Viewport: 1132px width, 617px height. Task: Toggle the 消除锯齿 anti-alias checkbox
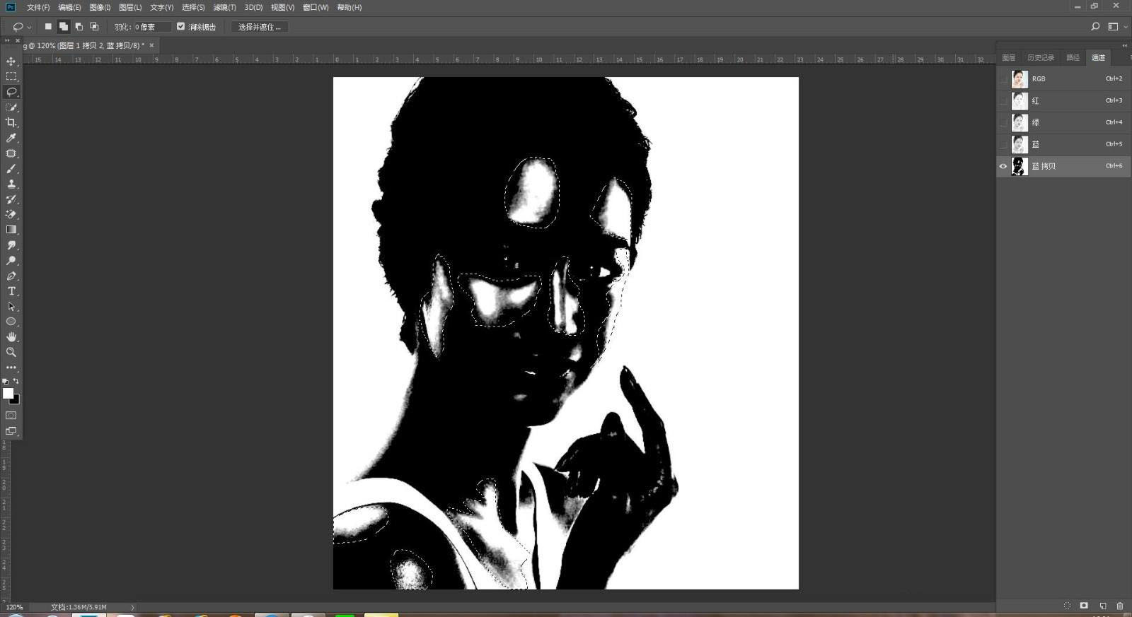pyautogui.click(x=180, y=27)
